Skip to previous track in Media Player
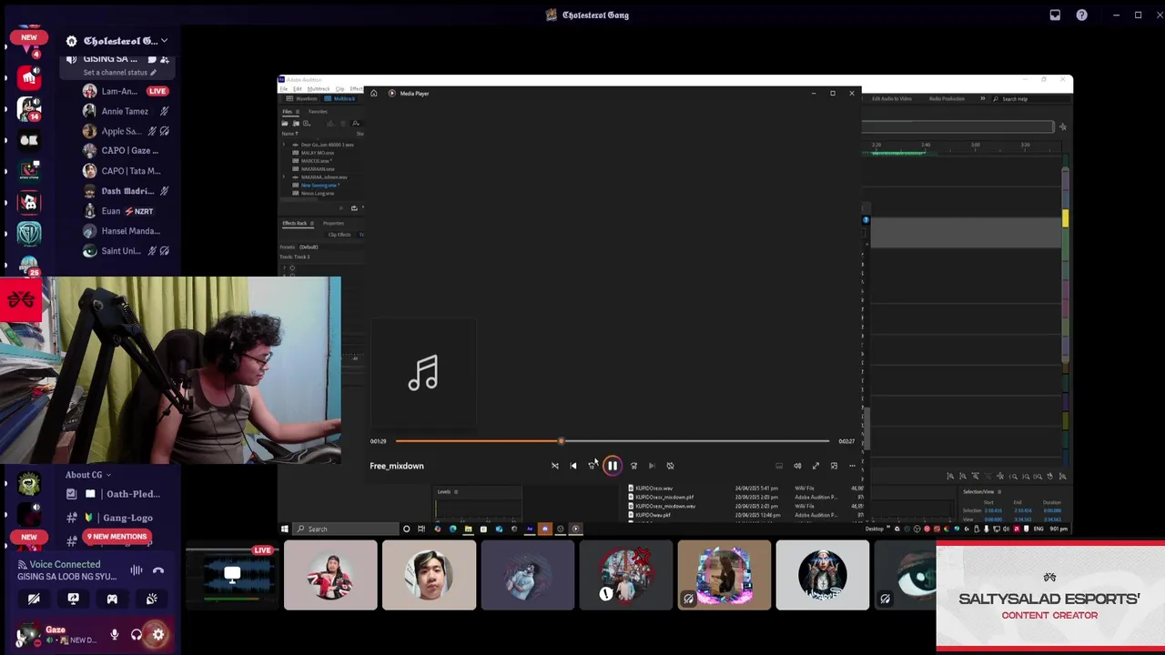Viewport: 1165px width, 655px height. point(573,466)
